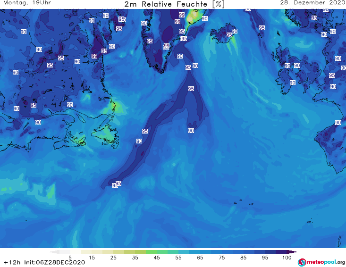
Task: Open the meteopool.org logo link
Action: click(321, 262)
